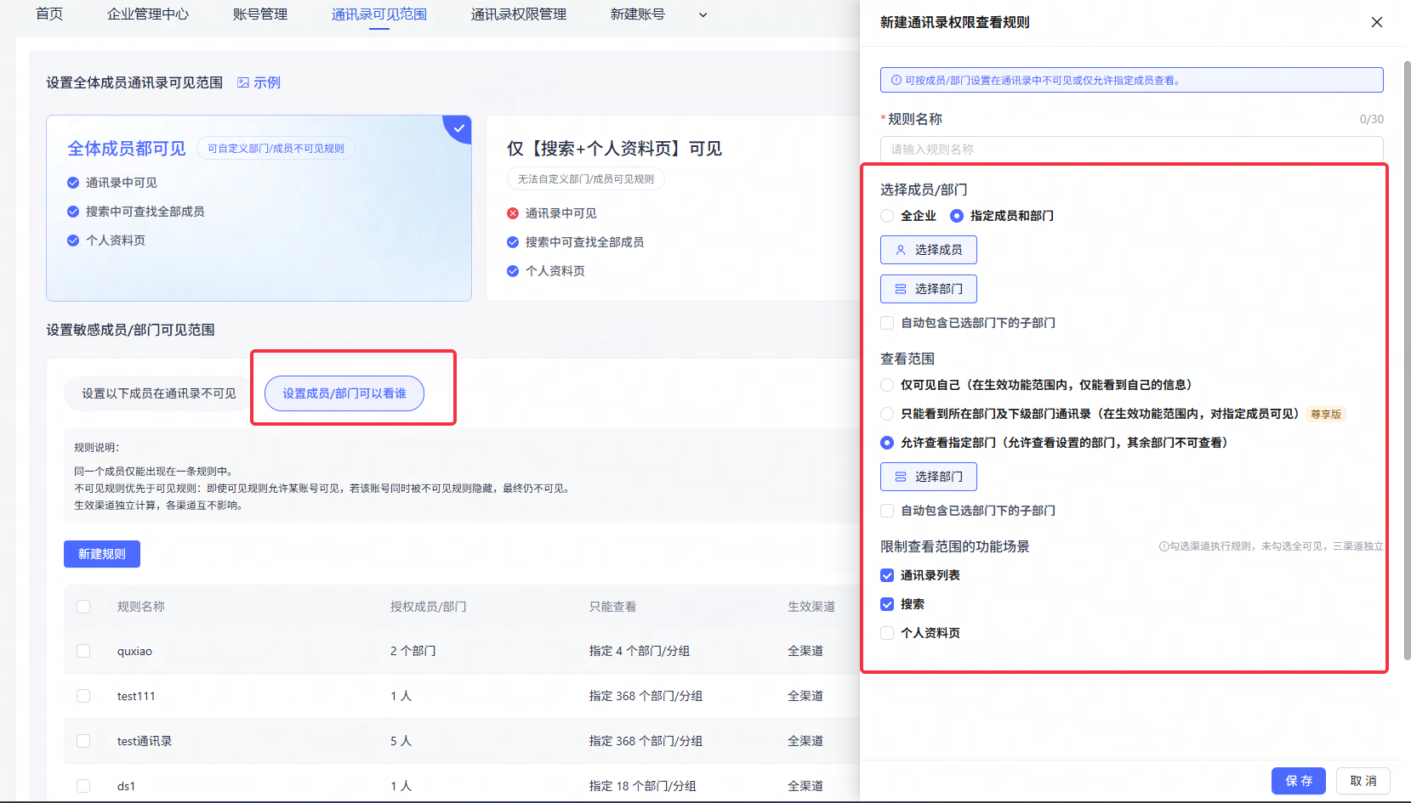Open the 新建账号 tab
Image resolution: width=1411 pixels, height=803 pixels.
(x=638, y=14)
